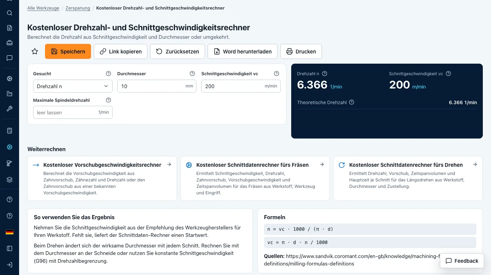Click the formula 'vc = π · d · n / 1000'
The height and width of the screenshot is (275, 491).
click(x=370, y=242)
